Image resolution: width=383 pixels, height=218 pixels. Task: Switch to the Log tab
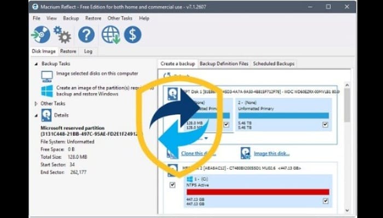click(x=88, y=51)
